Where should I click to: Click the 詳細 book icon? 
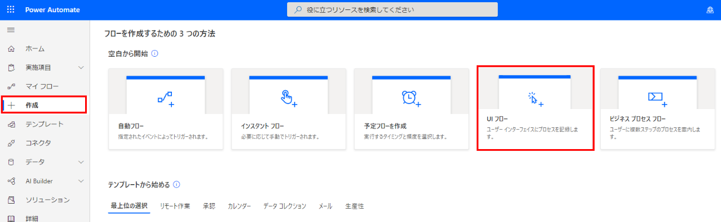click(11, 218)
